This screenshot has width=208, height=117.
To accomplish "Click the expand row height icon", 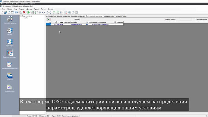I will 47,12.
